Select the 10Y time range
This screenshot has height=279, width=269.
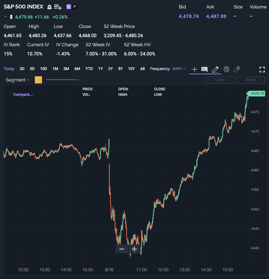point(132,69)
